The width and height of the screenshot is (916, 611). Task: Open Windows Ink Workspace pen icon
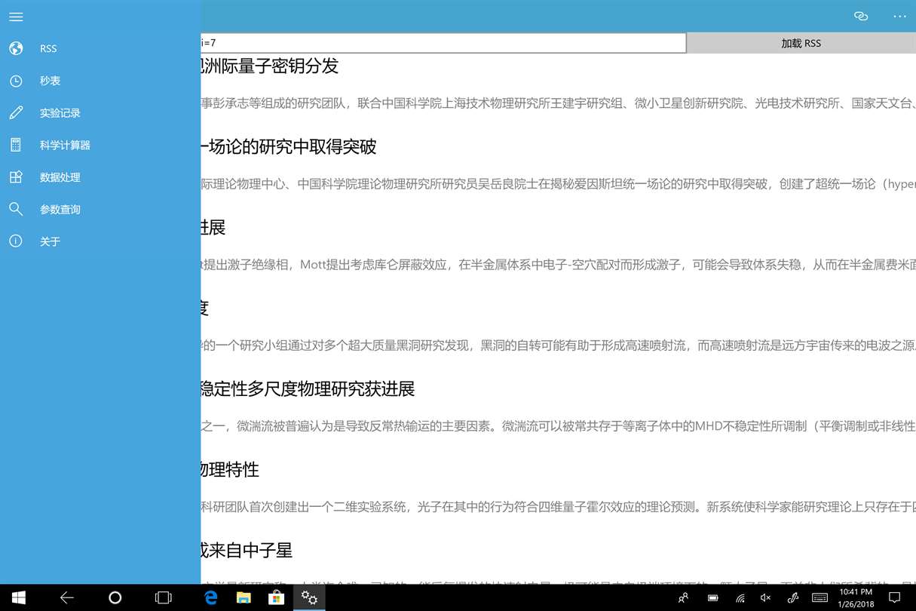[792, 597]
